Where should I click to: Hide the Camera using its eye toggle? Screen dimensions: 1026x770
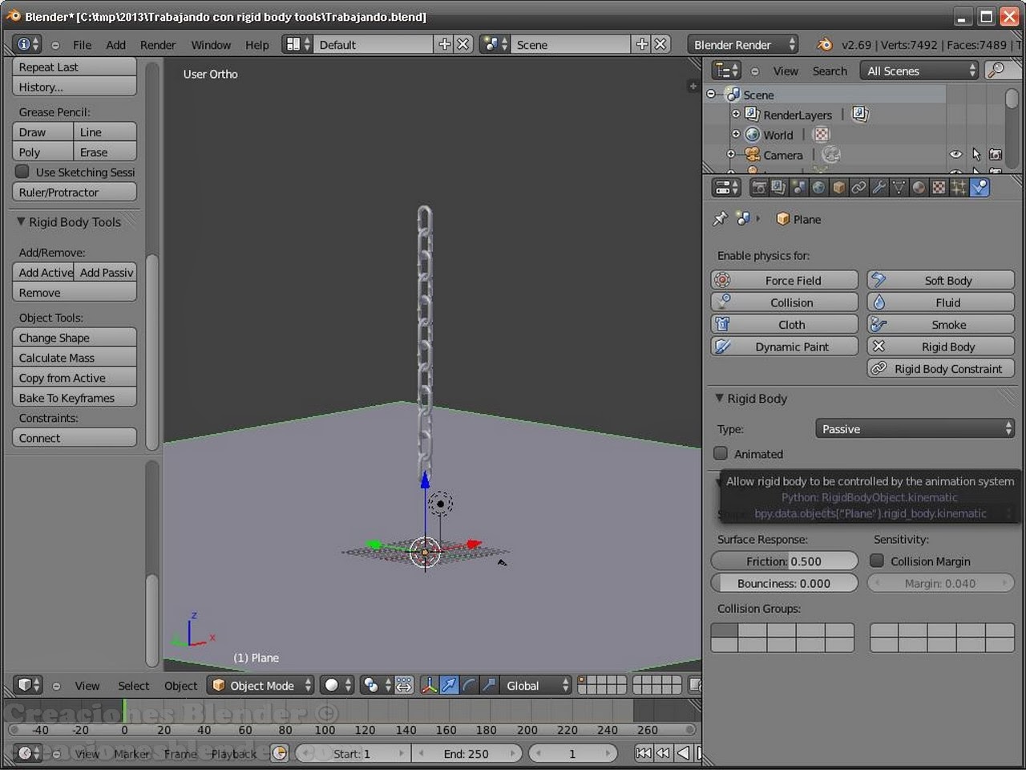[955, 154]
